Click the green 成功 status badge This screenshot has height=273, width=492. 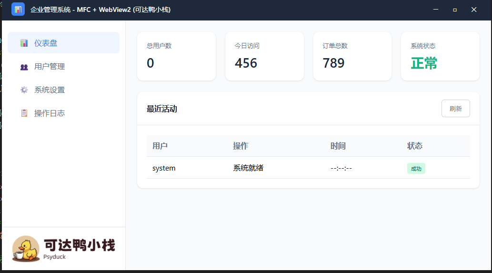click(416, 169)
